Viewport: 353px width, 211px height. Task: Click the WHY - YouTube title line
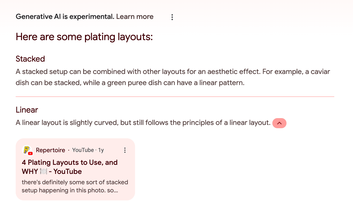pyautogui.click(x=52, y=172)
